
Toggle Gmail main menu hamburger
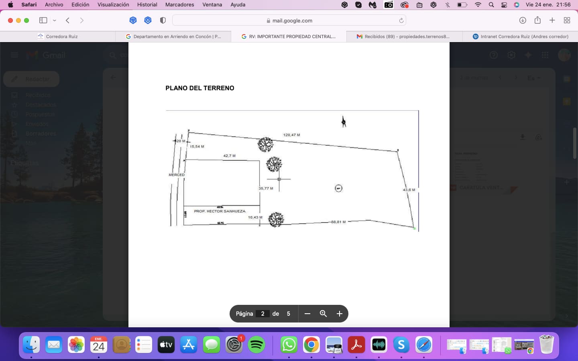coord(14,55)
